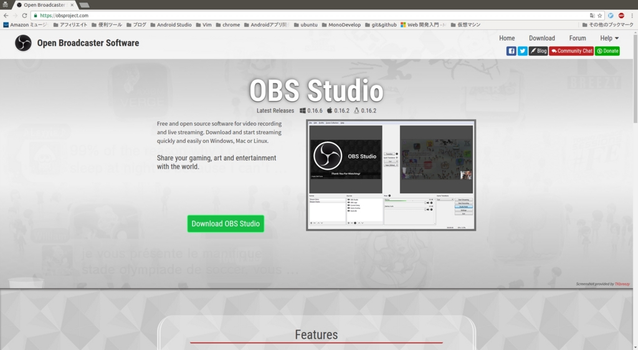The image size is (638, 350).
Task: Click the Windows release icon 0.16.6
Action: [x=303, y=111]
